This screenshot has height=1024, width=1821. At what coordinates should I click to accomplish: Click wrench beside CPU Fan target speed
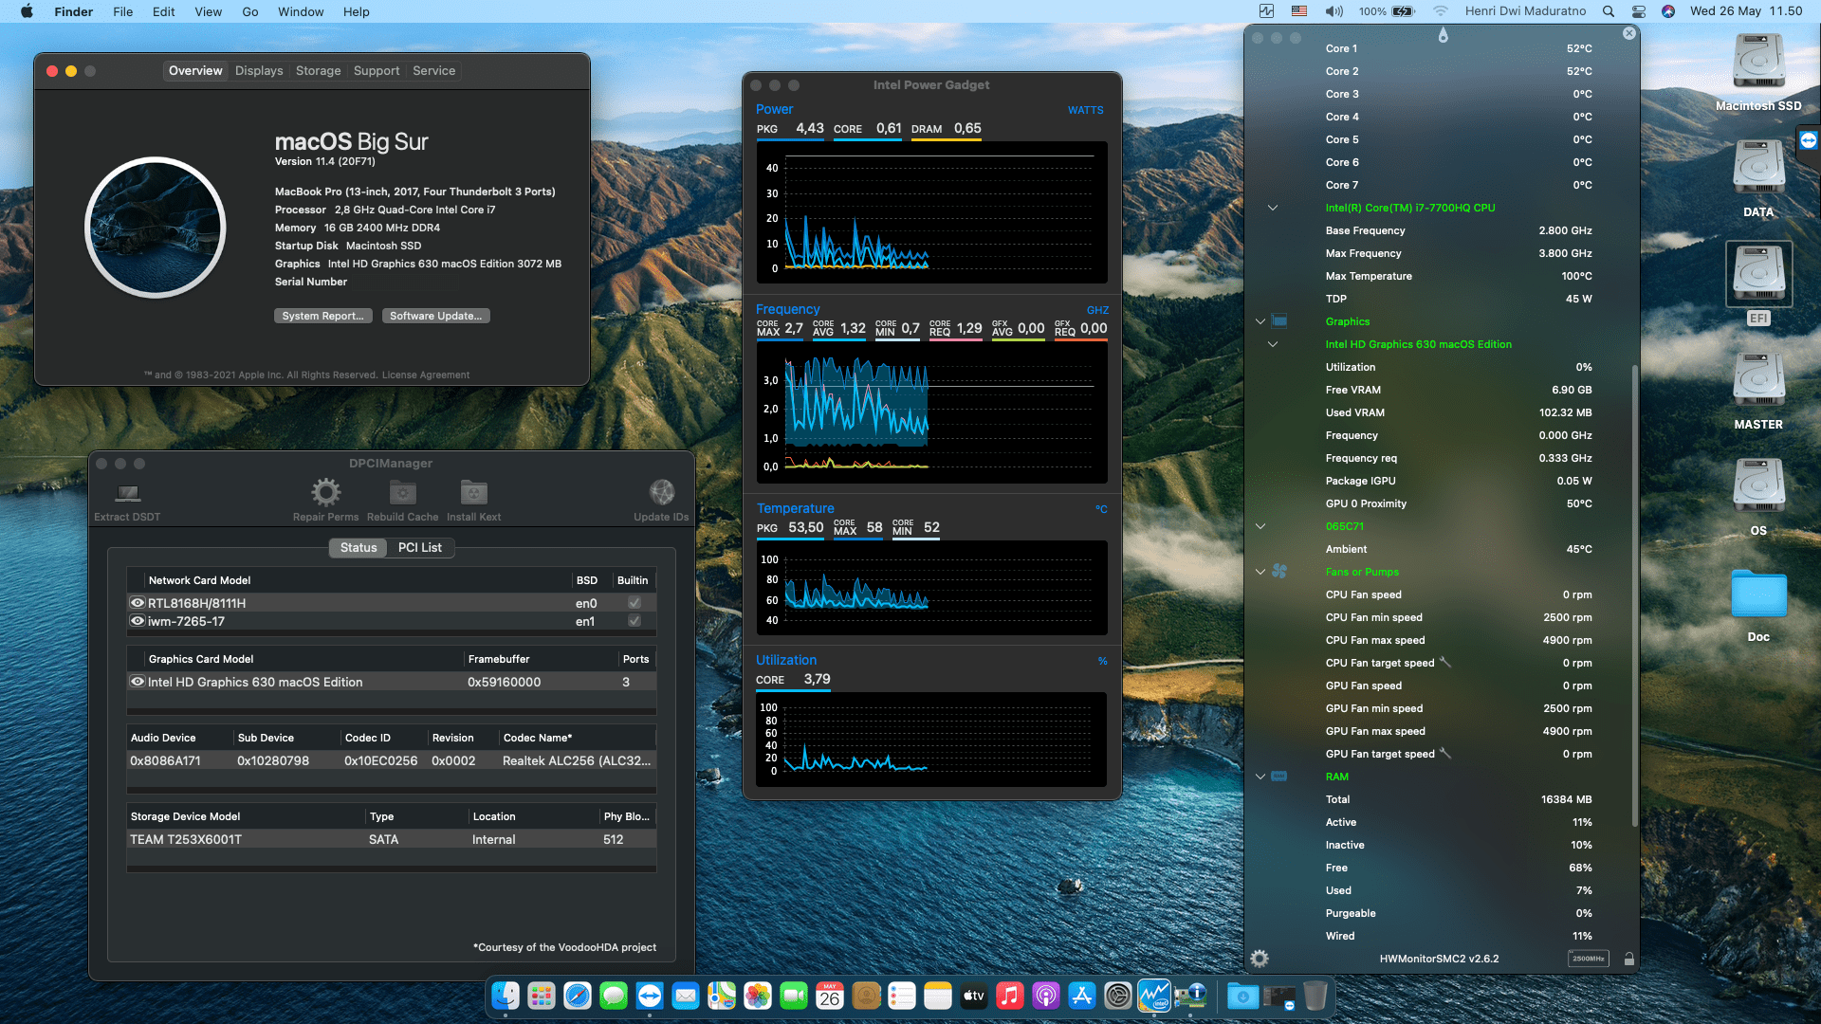(x=1445, y=662)
